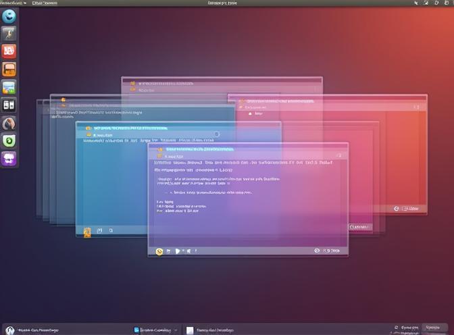Screen dimensions: 454x335
Task: Click the gray round headphone-shaped dock icon
Action: pos(10,123)
